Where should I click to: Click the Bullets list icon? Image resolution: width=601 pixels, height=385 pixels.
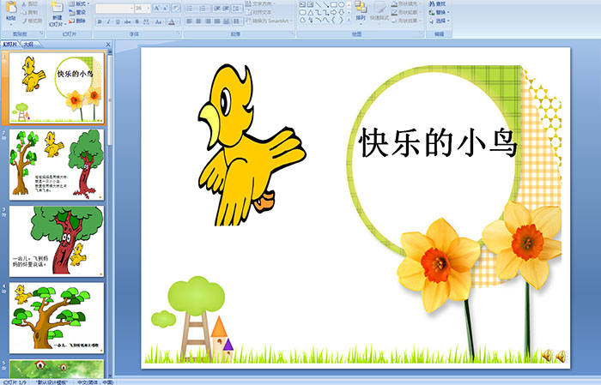pyautogui.click(x=191, y=8)
